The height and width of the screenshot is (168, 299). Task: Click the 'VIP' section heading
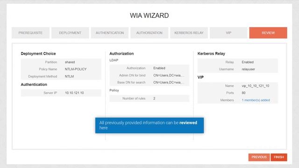[200, 77]
